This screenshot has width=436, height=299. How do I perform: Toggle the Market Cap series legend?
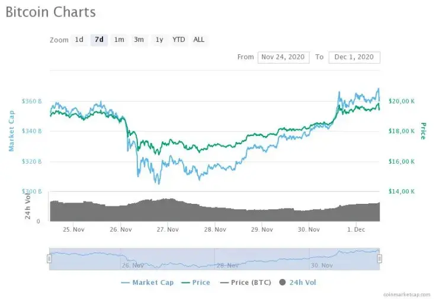pyautogui.click(x=147, y=282)
